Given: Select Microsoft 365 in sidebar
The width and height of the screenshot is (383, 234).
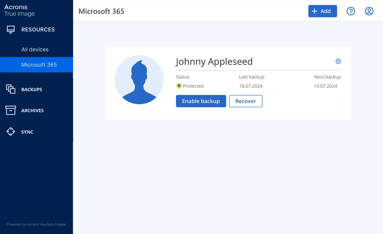Looking at the screenshot, I should point(39,65).
